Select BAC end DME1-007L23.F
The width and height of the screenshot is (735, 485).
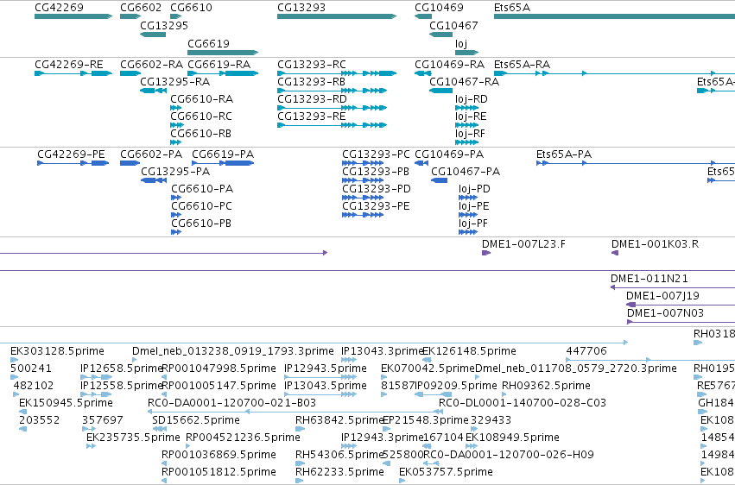523,244
